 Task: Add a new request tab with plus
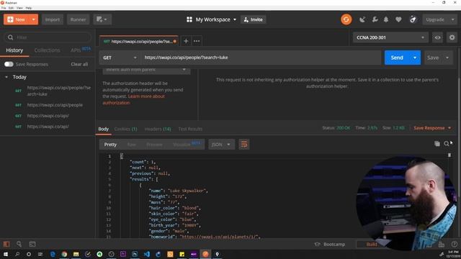tap(186, 41)
